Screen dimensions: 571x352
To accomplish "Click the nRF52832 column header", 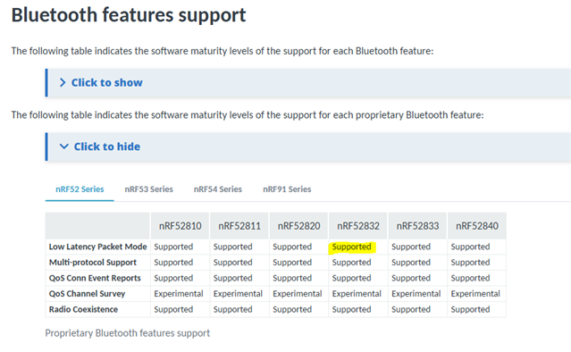I will (x=358, y=226).
